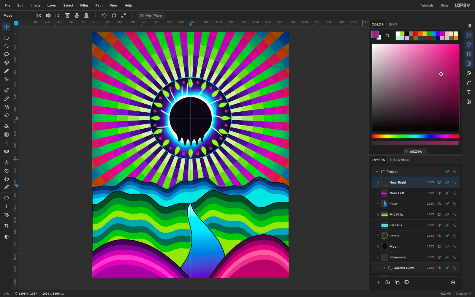Expand the Corona Glow folder
Image resolution: width=475 pixels, height=297 pixels.
[x=384, y=268]
